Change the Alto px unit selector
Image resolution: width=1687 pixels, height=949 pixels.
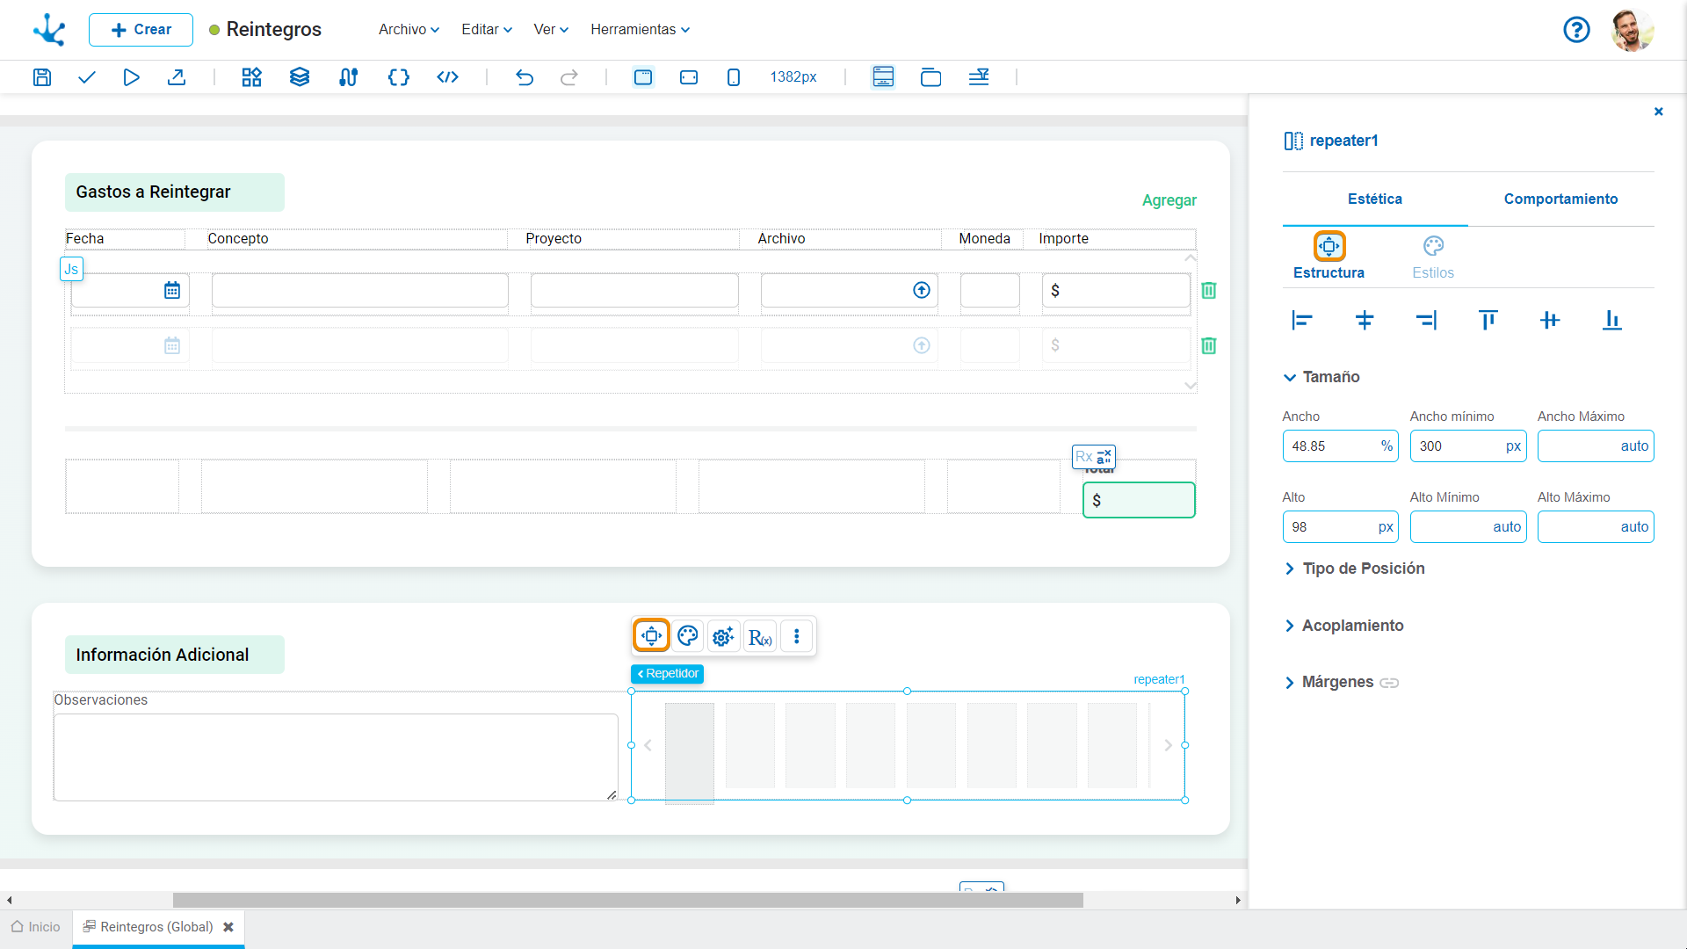click(1386, 527)
